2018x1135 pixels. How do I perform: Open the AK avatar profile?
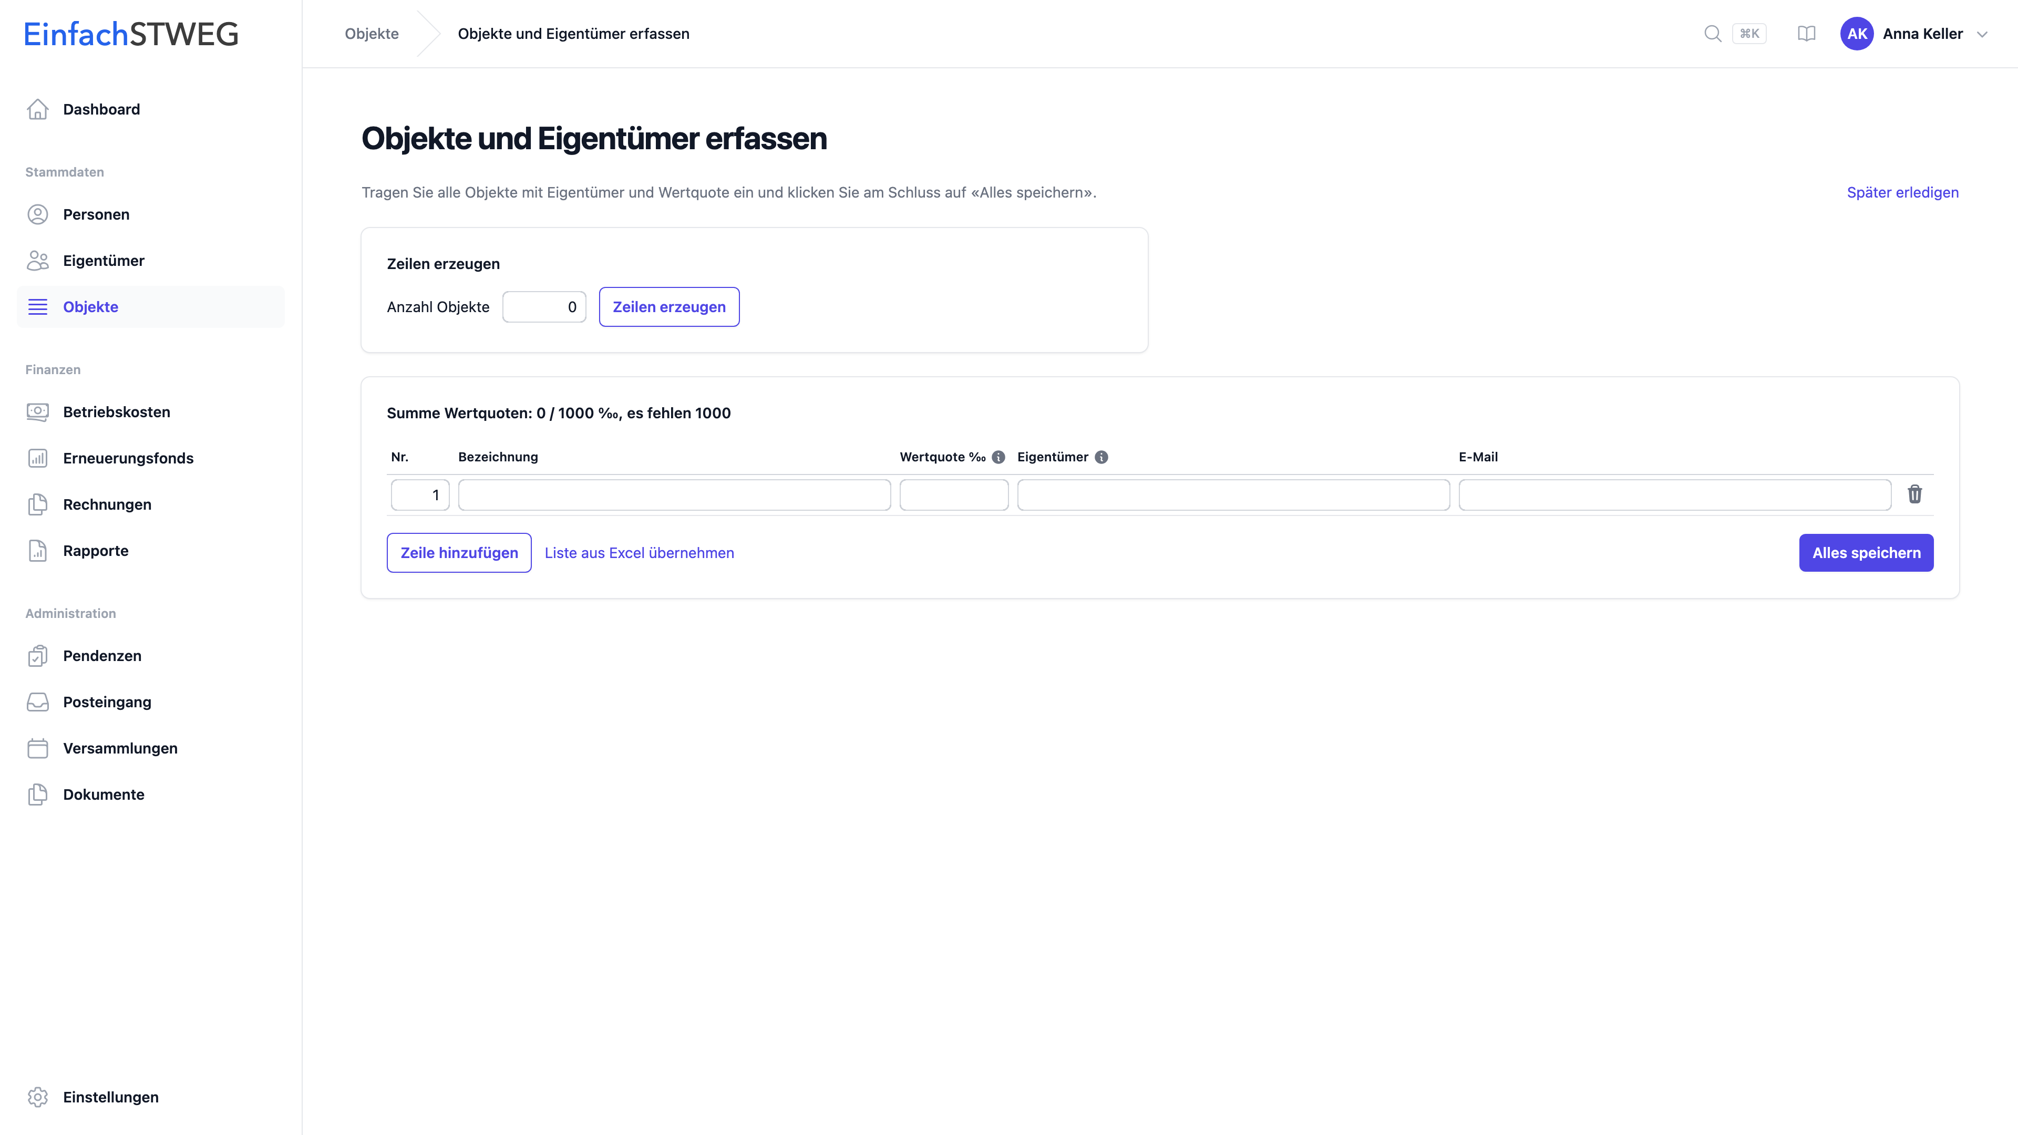[x=1857, y=34]
